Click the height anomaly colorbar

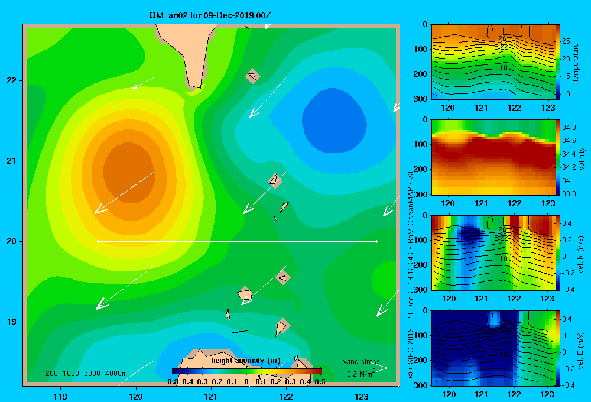click(247, 371)
